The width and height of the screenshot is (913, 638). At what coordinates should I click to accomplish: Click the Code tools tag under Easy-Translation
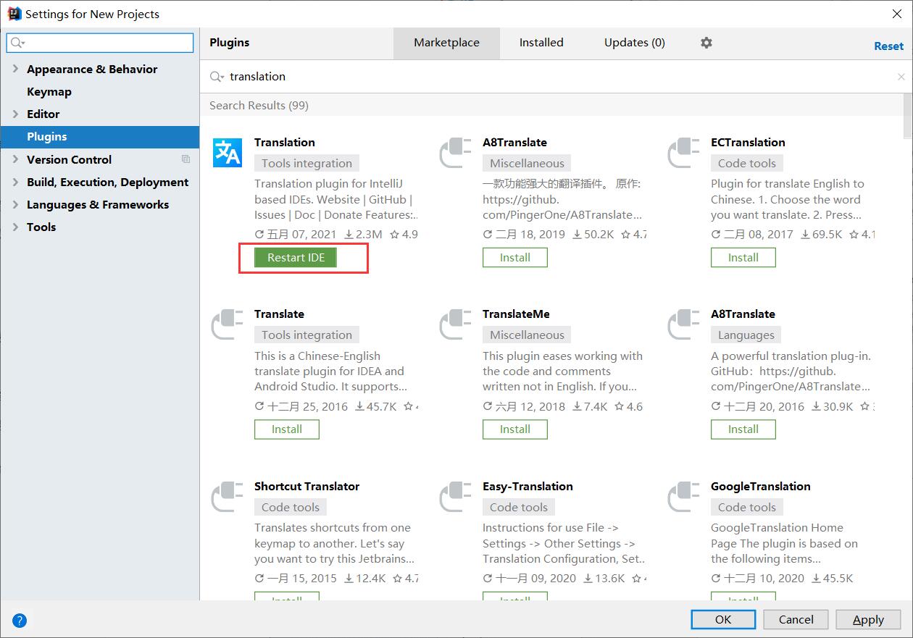point(519,508)
